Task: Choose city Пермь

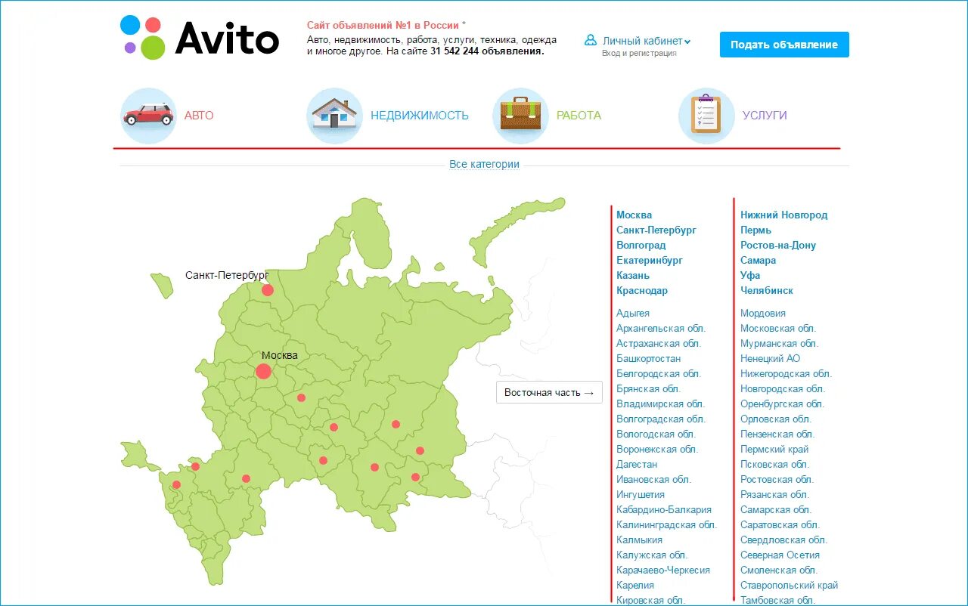Action: pyautogui.click(x=756, y=230)
